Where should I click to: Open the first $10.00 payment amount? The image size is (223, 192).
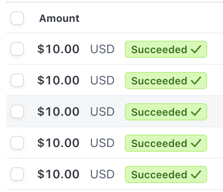coord(58,49)
